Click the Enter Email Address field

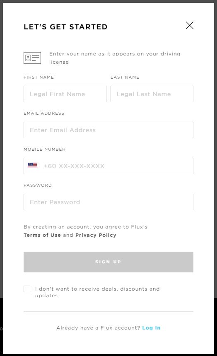click(x=108, y=130)
